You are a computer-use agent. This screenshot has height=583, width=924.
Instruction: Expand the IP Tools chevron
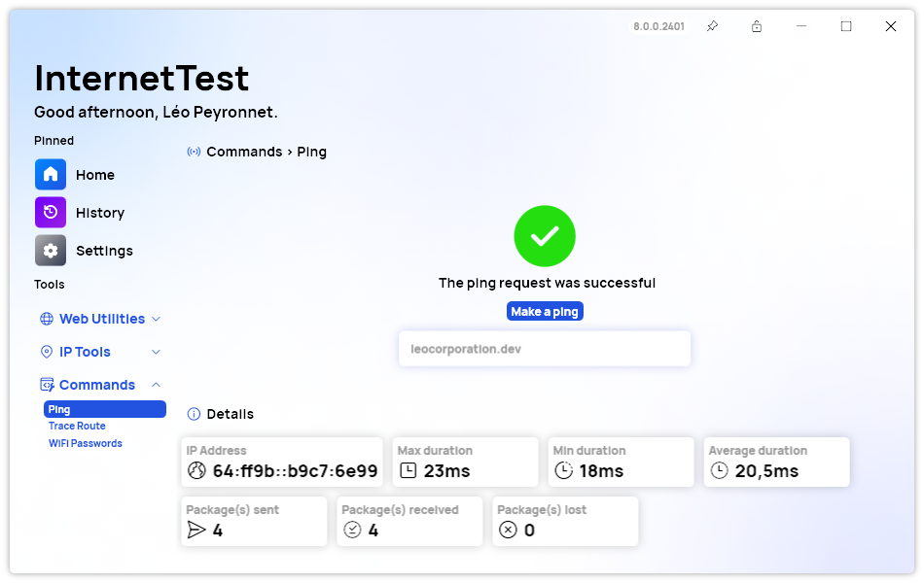click(157, 352)
